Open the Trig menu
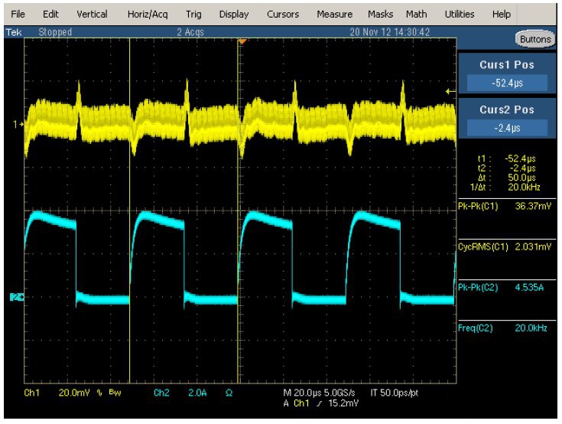Image resolution: width=562 pixels, height=424 pixels. point(193,14)
